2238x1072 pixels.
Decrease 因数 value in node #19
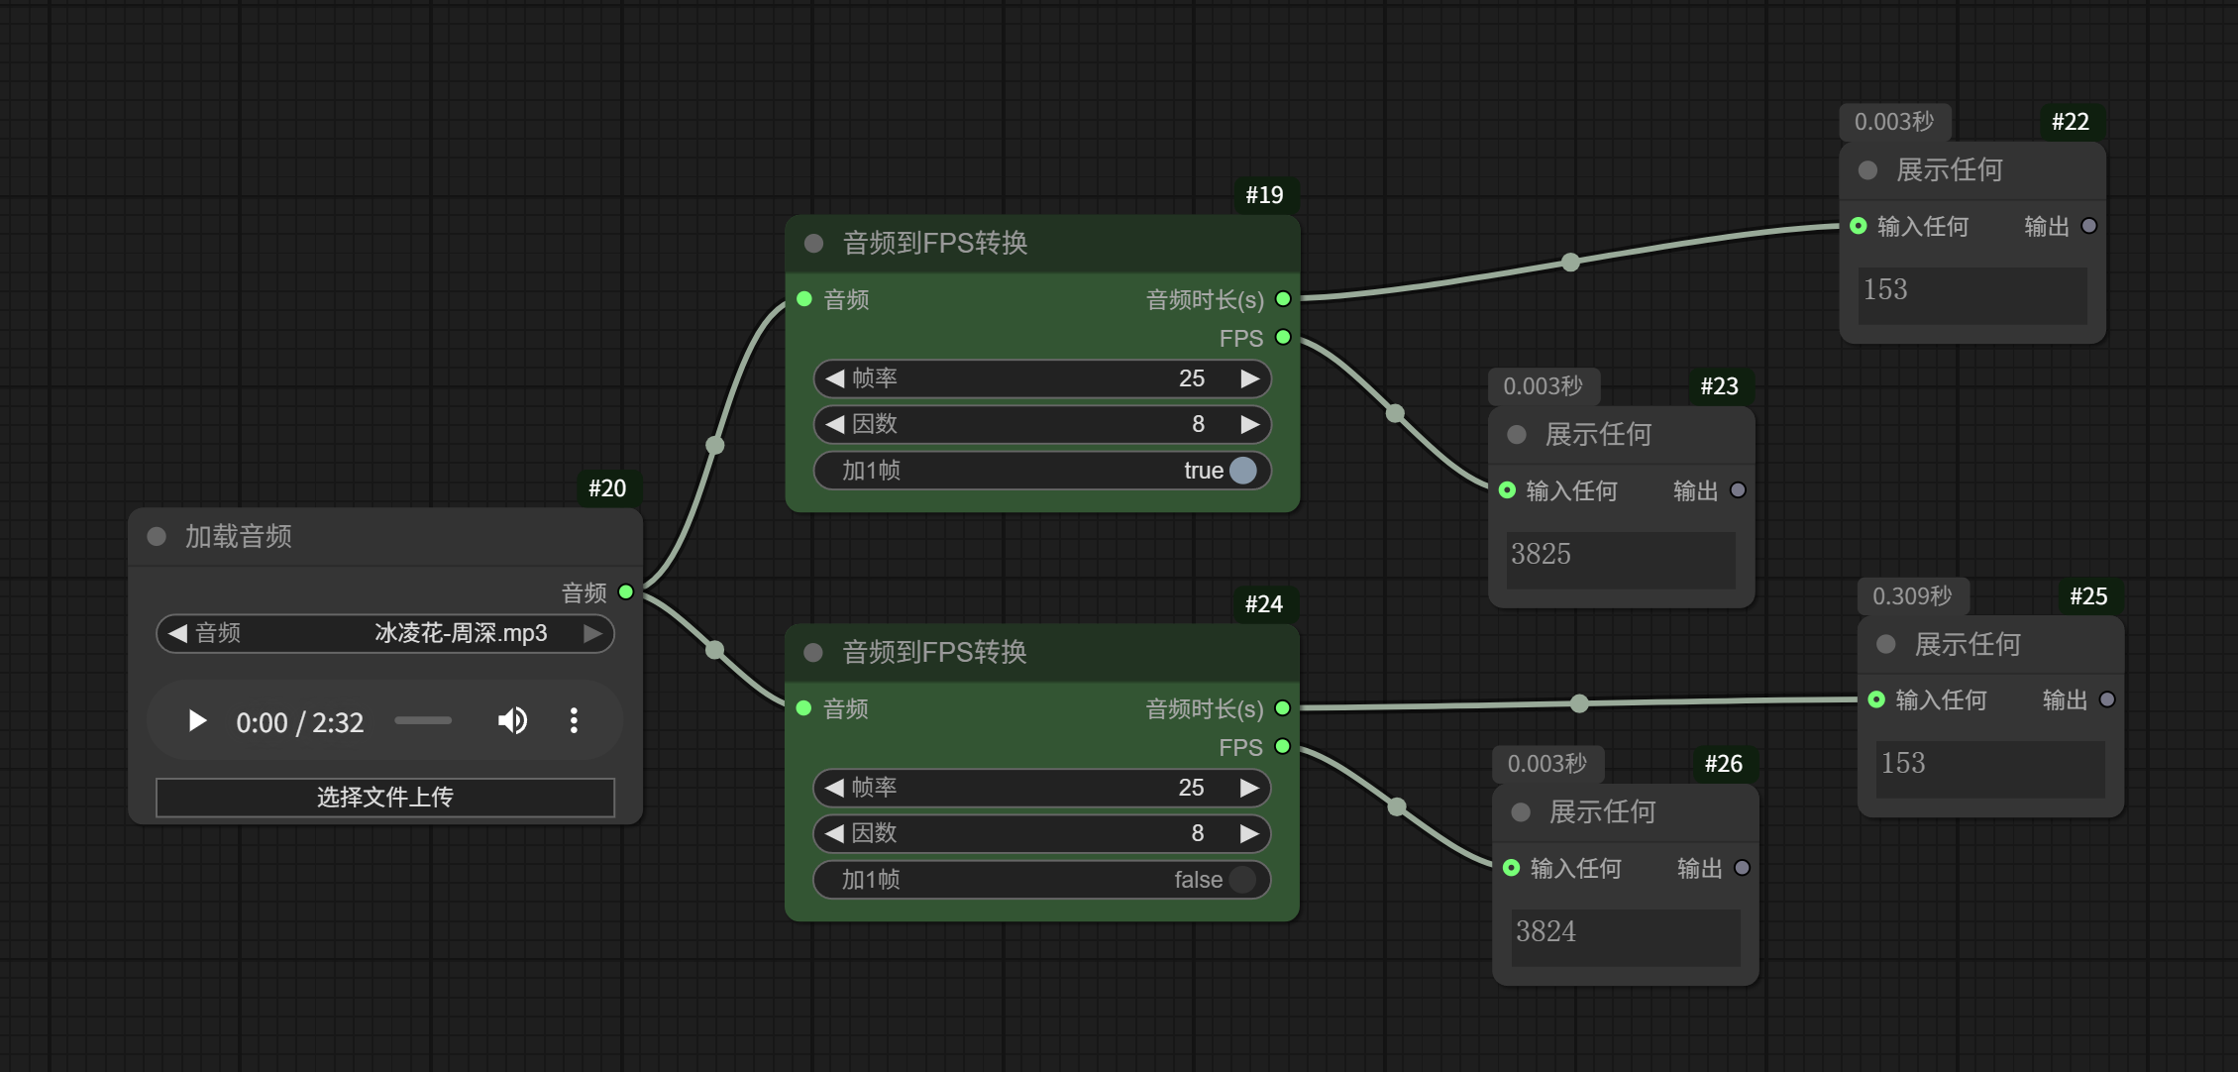point(835,424)
